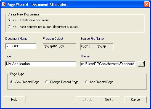Open Help for the wizard

point(14,100)
